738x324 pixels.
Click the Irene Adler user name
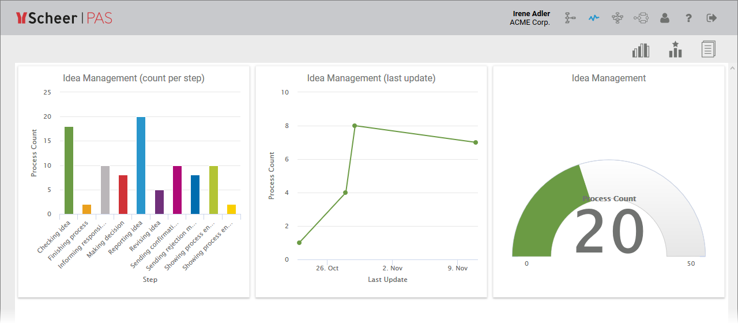tap(531, 13)
